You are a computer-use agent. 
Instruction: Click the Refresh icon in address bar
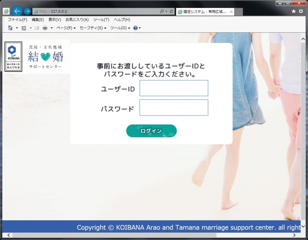tap(171, 12)
